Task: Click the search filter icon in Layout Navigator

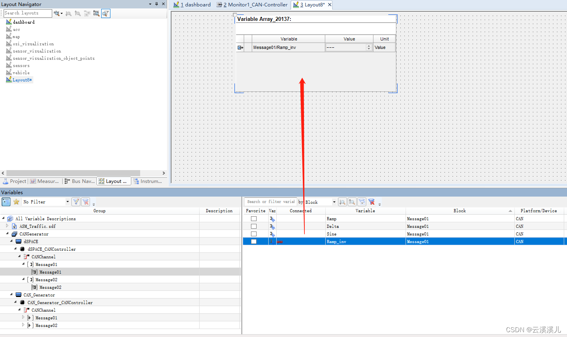Action: point(106,13)
